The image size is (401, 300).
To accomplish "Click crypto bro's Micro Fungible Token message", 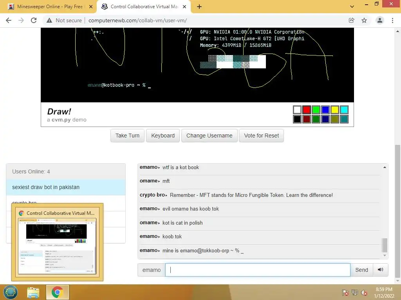I will (251, 195).
